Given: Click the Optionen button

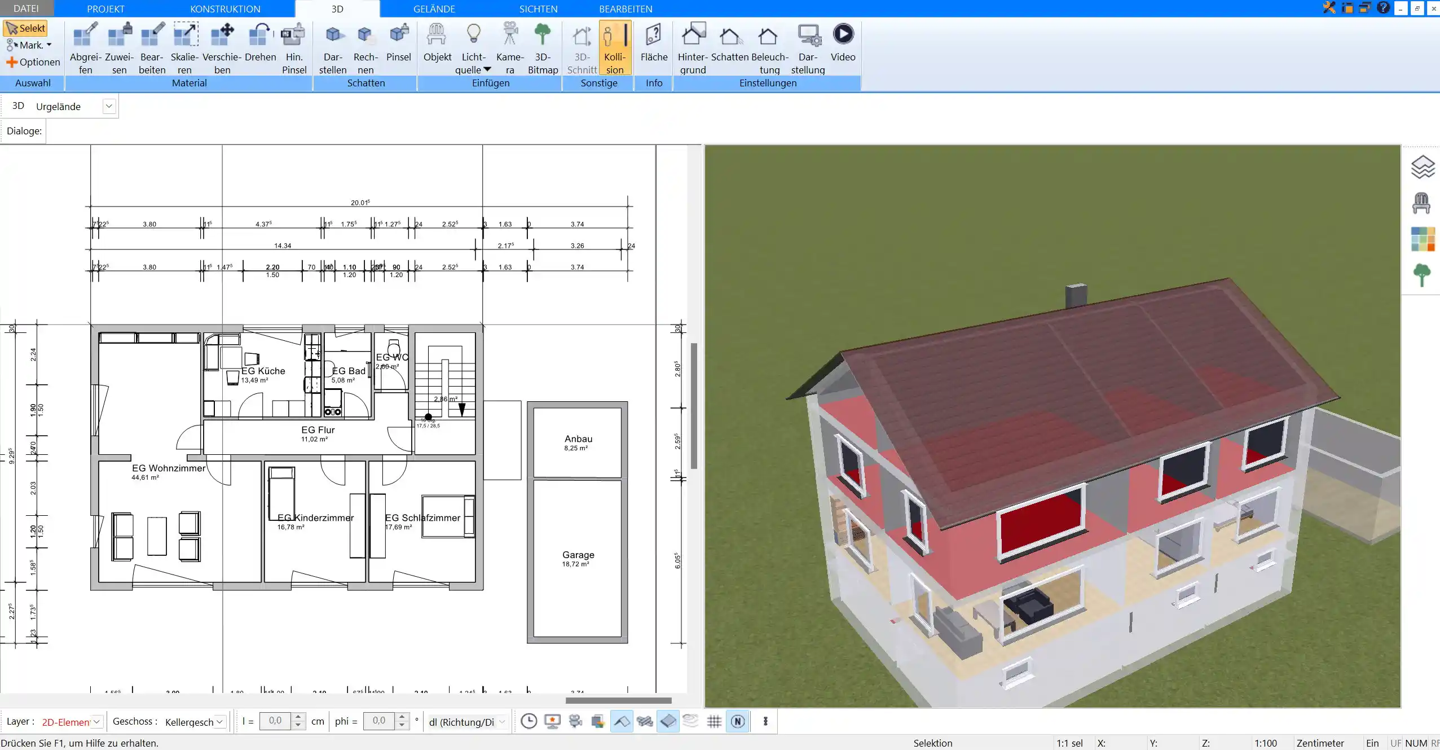Looking at the screenshot, I should tap(33, 62).
